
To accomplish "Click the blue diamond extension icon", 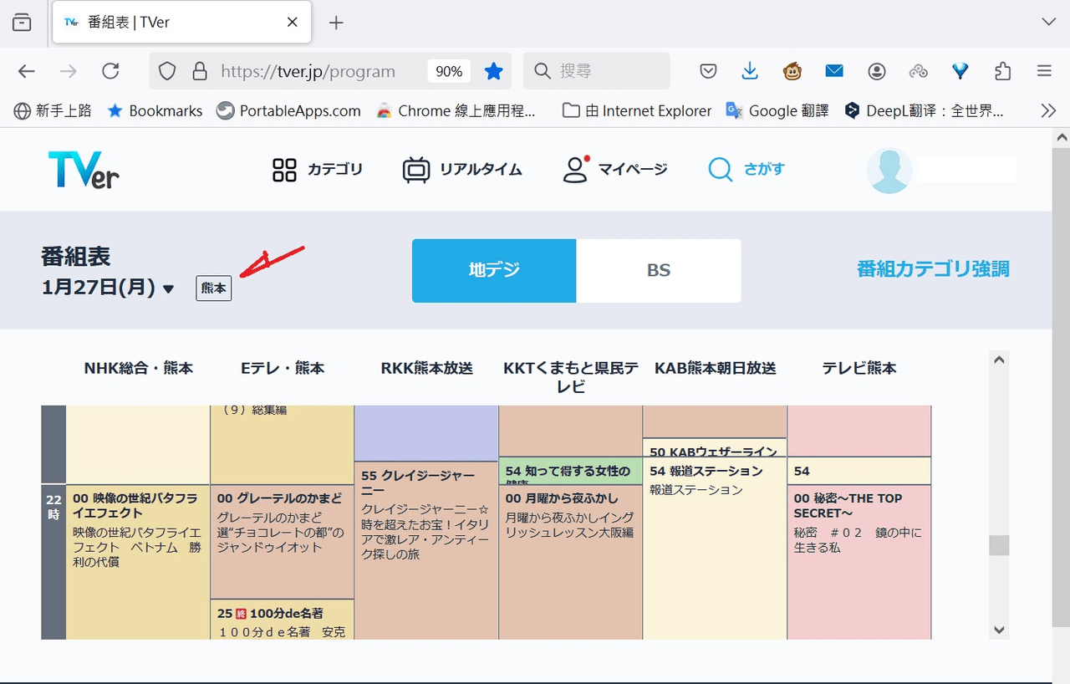I will tap(960, 71).
